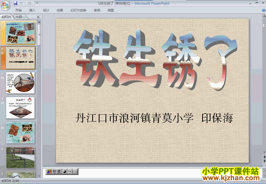
Task: Open the 开始 ribbon tab
Action: pos(18,10)
